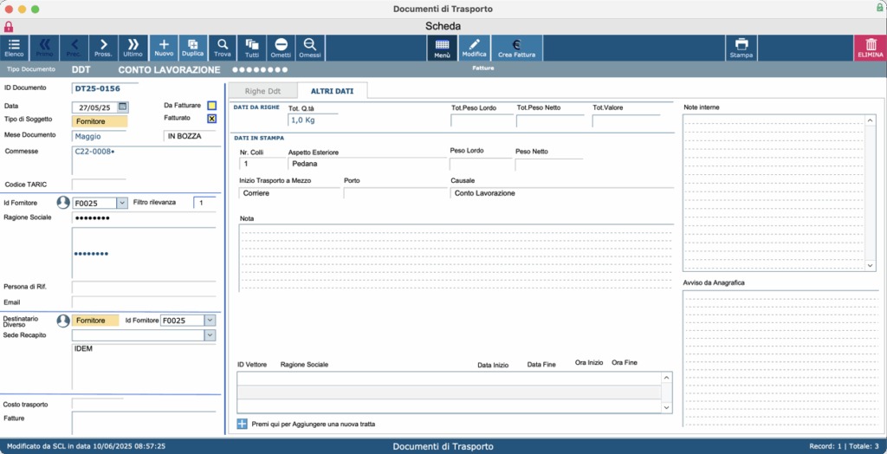Click the Porto field
This screenshot has width=887, height=454.
click(394, 193)
